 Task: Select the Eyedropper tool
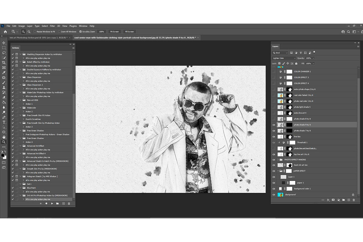tap(4, 73)
